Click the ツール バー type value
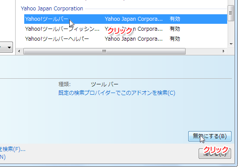This screenshot has width=238, height=167. click(104, 84)
